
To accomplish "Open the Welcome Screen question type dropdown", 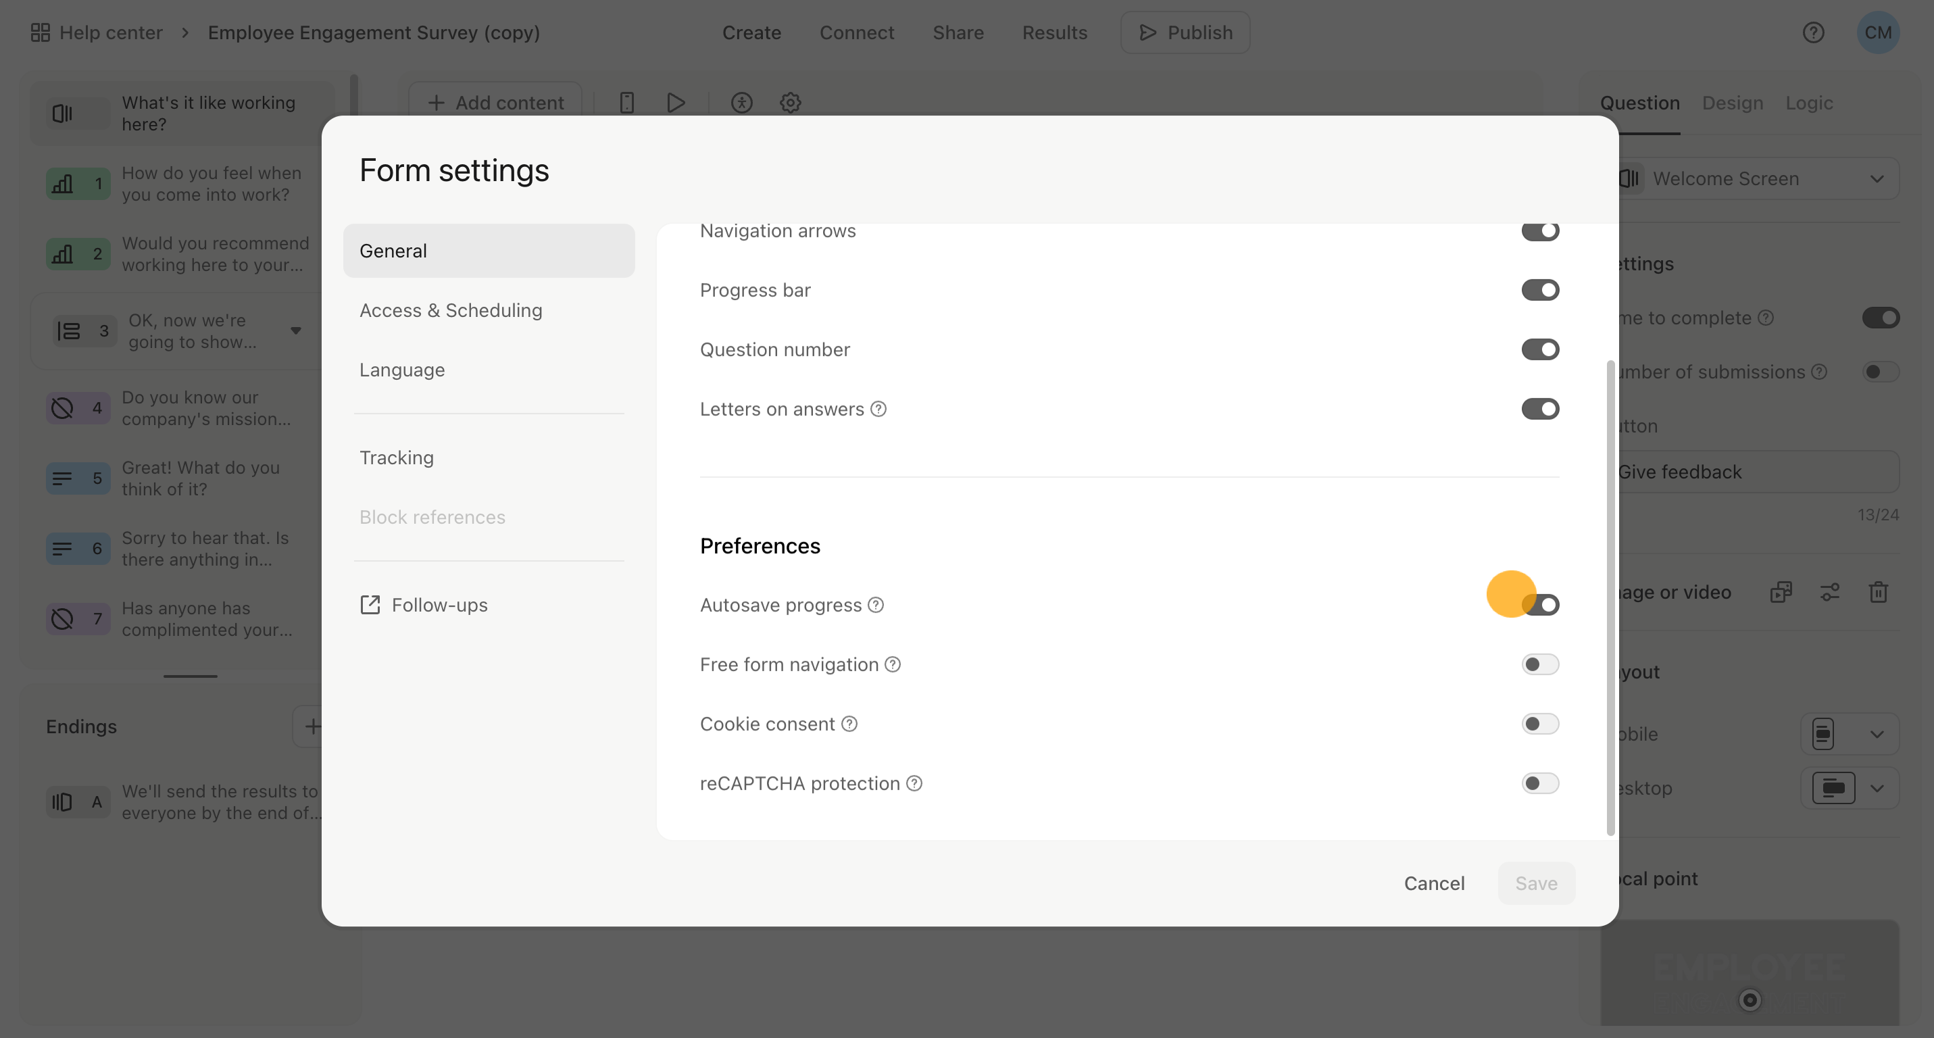I will (1759, 178).
